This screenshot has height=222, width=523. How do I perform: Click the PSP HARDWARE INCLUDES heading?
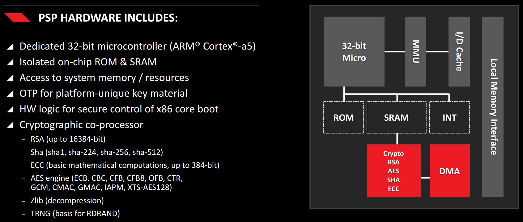[x=108, y=18]
